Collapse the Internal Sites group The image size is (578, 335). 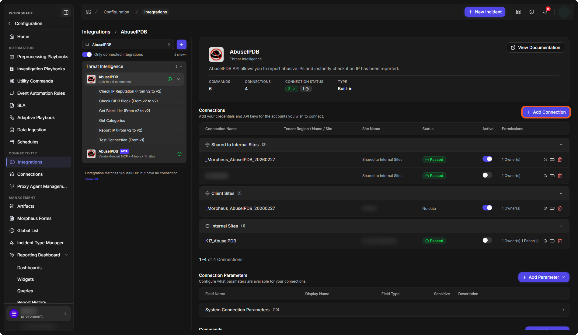pos(561,226)
